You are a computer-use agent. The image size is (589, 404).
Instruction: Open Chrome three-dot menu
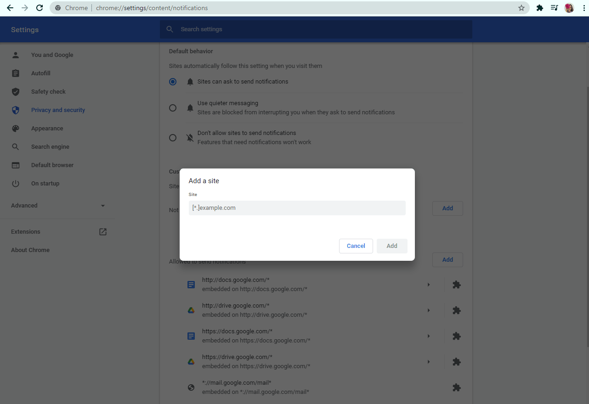[583, 8]
